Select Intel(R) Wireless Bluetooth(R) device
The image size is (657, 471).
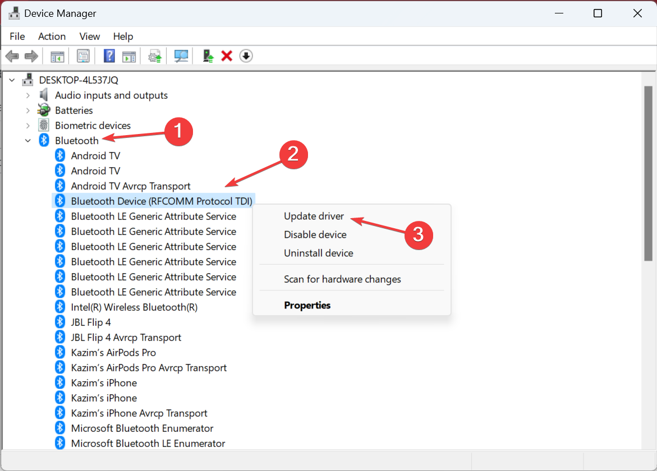pos(134,307)
